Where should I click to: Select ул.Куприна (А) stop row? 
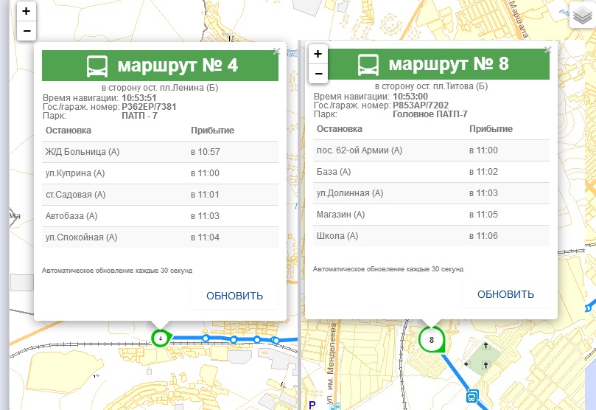coord(160,173)
